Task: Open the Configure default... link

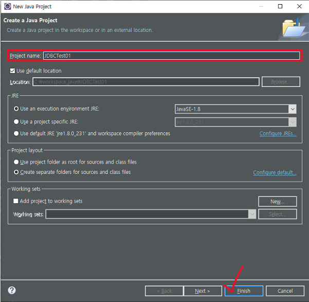Action: 275,172
